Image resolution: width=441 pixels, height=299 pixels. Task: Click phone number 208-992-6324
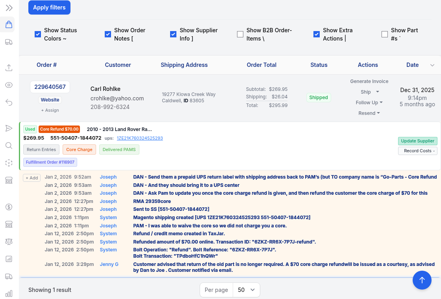110,107
